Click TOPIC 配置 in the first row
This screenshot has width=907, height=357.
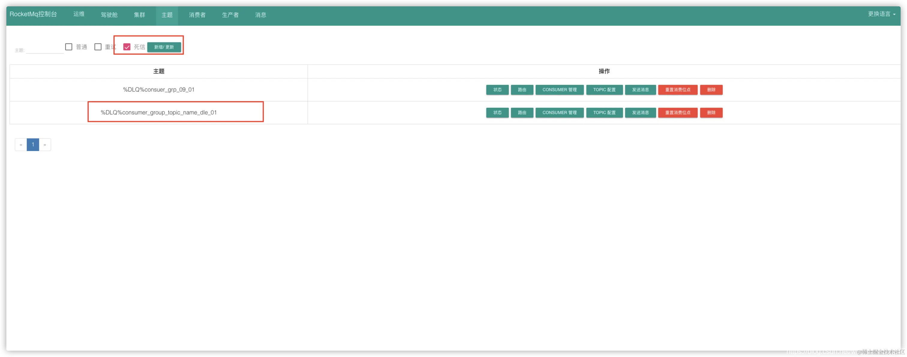pyautogui.click(x=604, y=90)
